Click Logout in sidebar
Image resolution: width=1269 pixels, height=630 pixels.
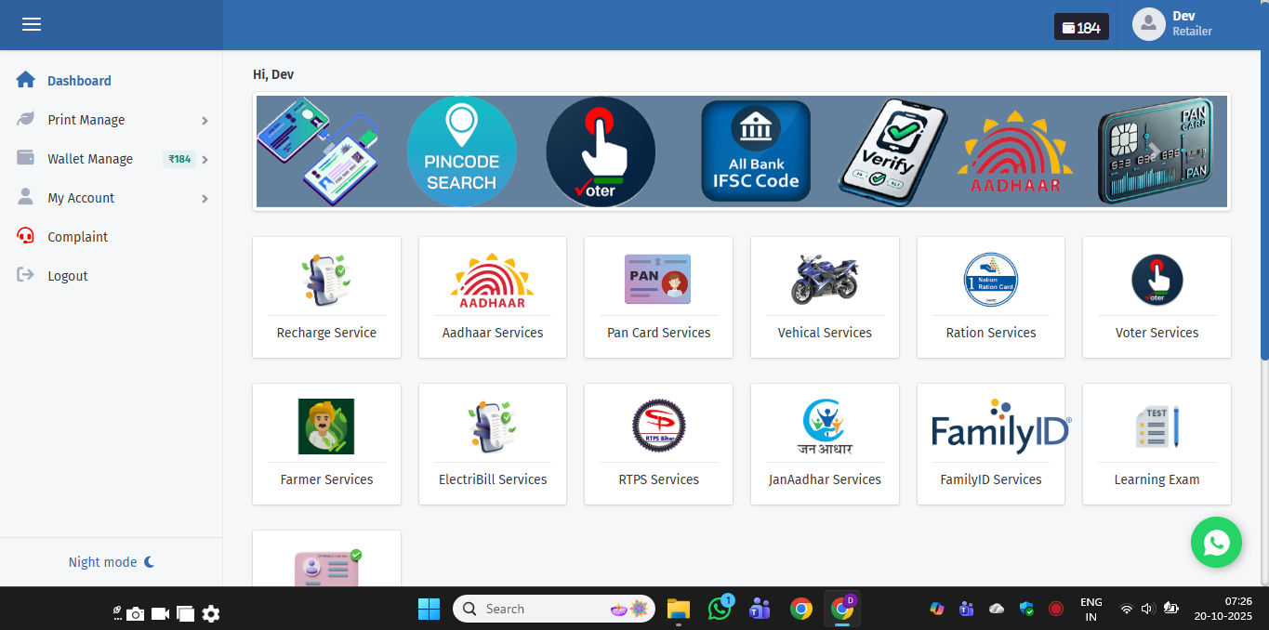pos(67,276)
